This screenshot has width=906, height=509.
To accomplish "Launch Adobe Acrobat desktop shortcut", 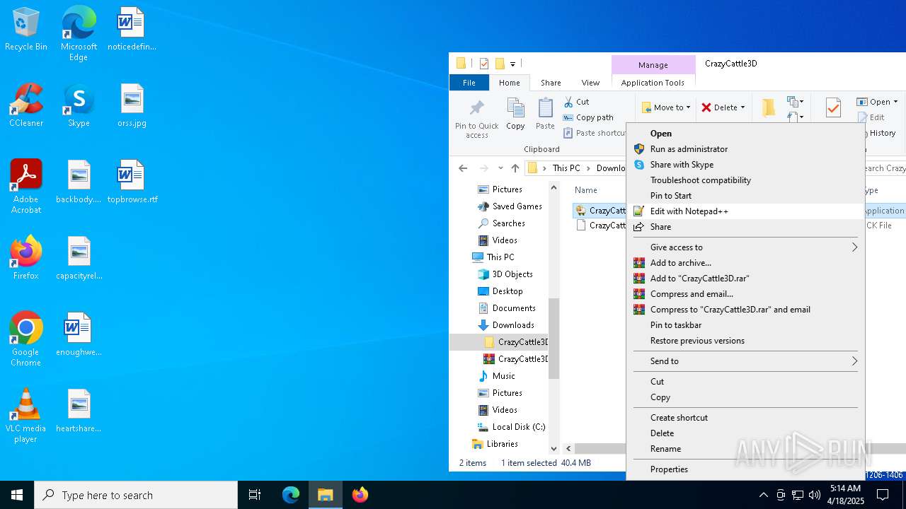I will [x=25, y=187].
